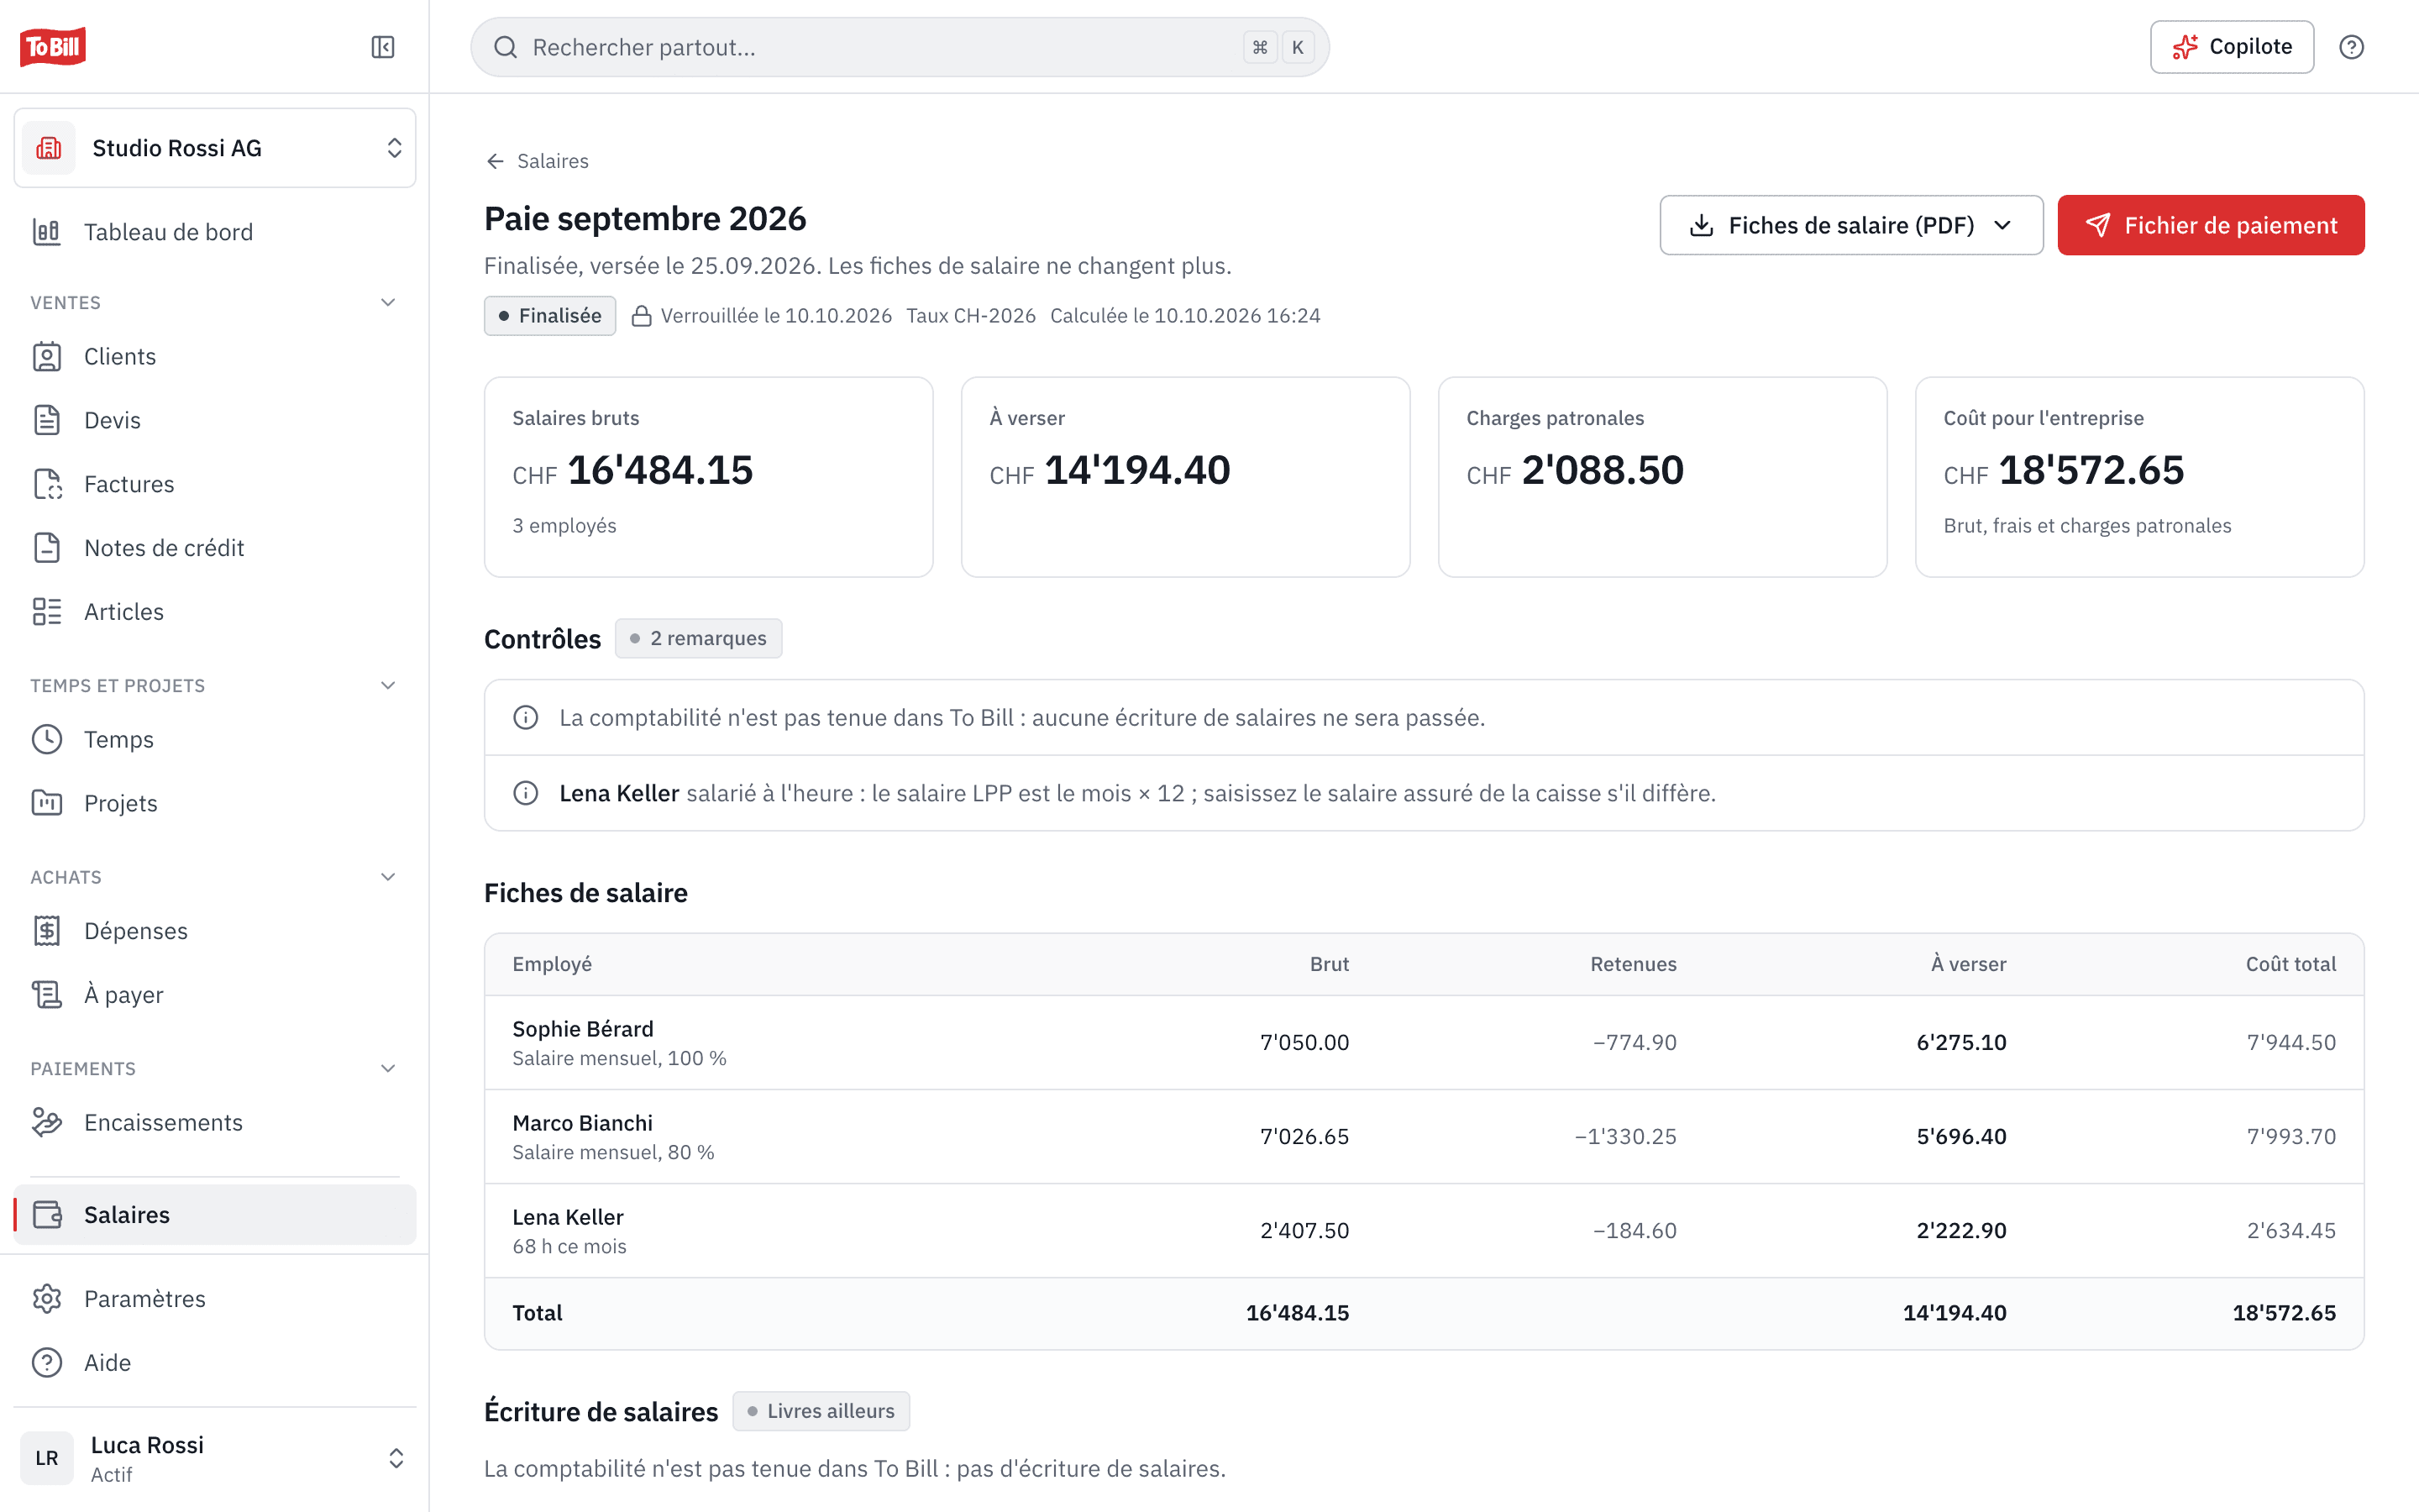This screenshot has width=2419, height=1512.
Task: Click the Notes de crédit file icon
Action: 47,548
